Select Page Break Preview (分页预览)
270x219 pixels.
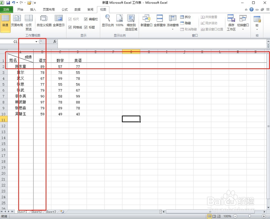(29, 23)
